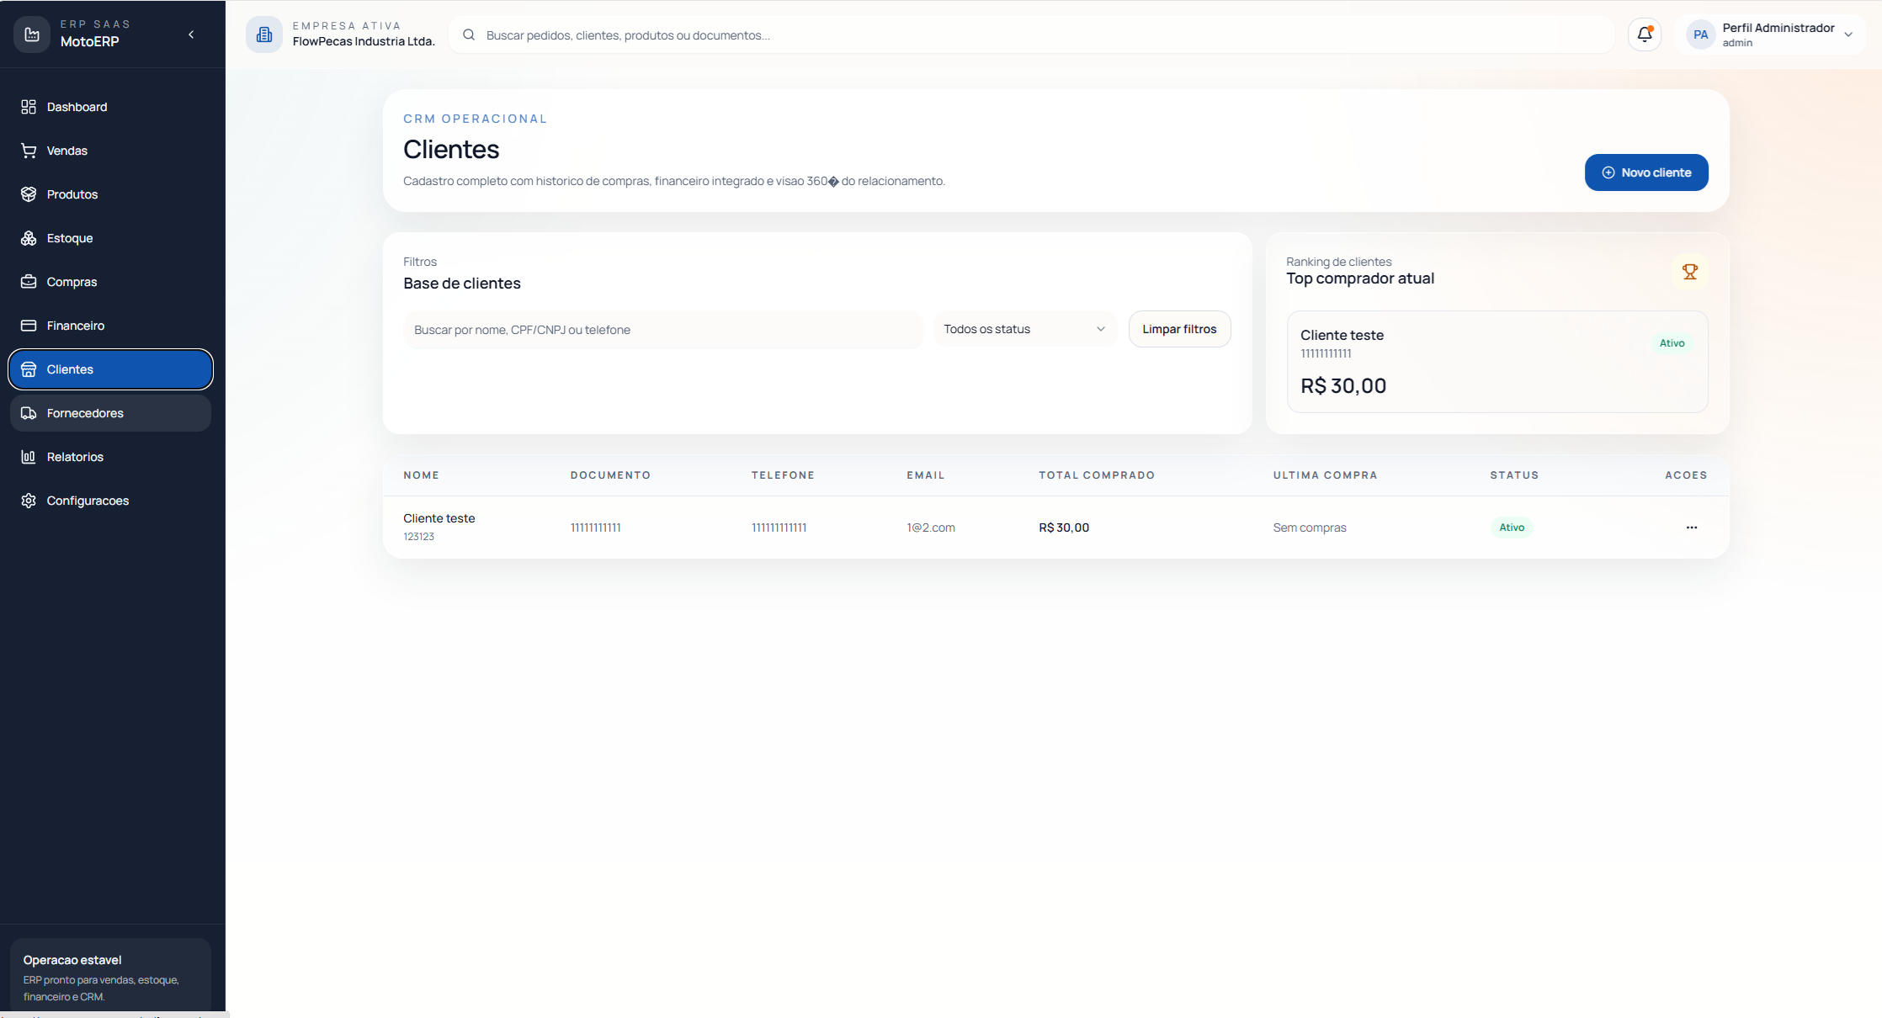Click the Relatorios chart icon
The height and width of the screenshot is (1018, 1882).
pos(29,457)
